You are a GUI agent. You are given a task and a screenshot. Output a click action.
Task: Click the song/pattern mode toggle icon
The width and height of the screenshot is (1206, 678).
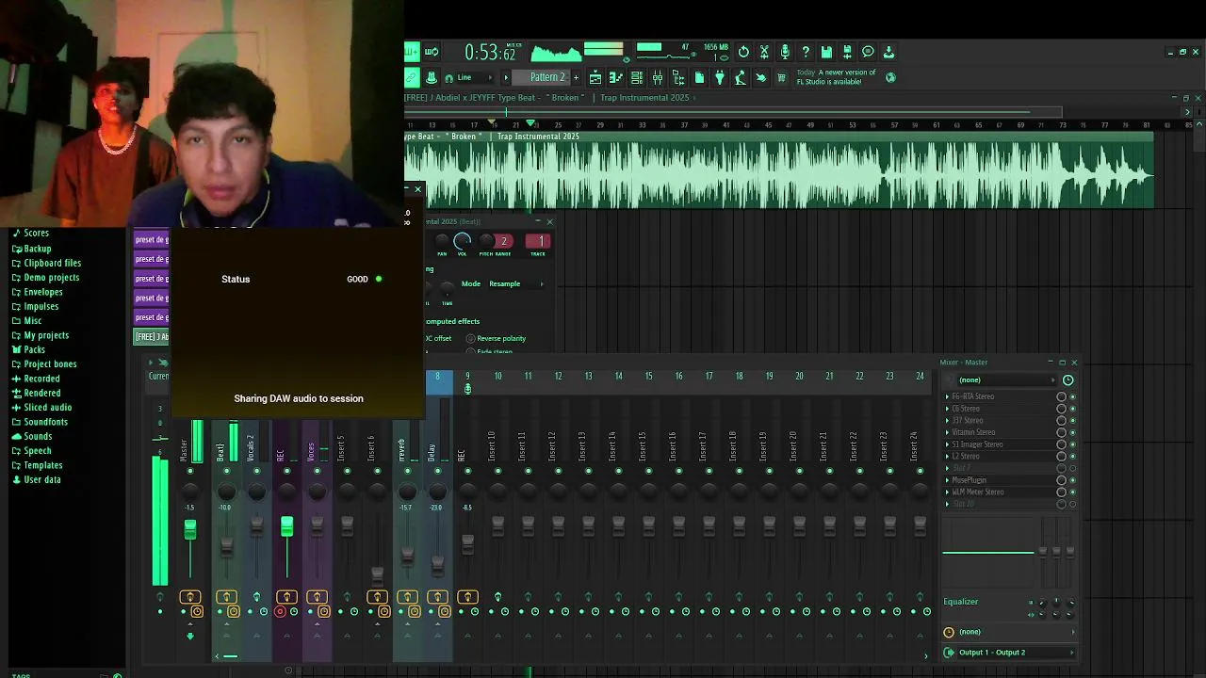tap(432, 52)
